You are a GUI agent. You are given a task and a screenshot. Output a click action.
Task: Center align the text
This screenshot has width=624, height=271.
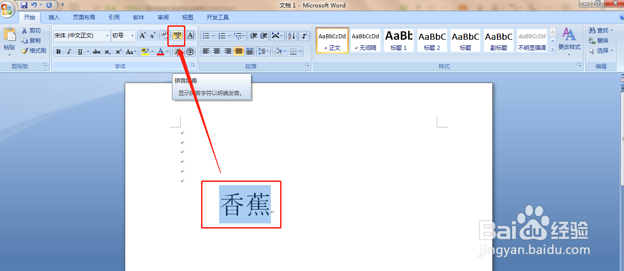(x=217, y=51)
